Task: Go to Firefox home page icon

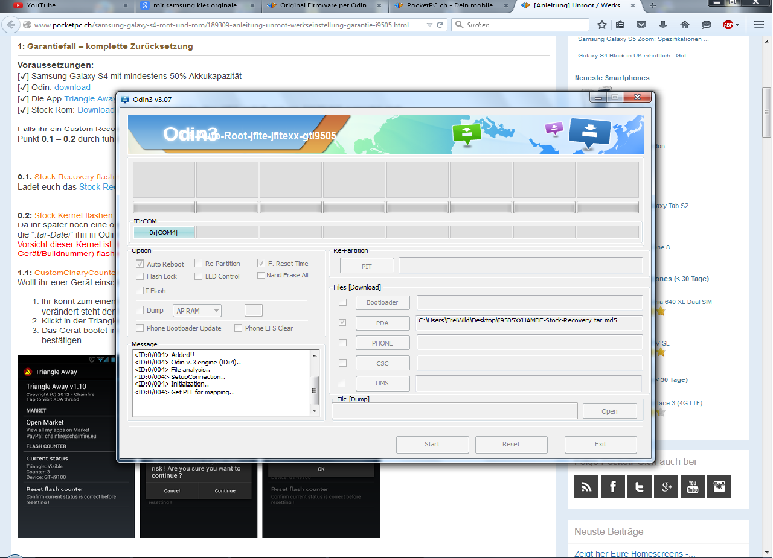Action: click(x=684, y=25)
